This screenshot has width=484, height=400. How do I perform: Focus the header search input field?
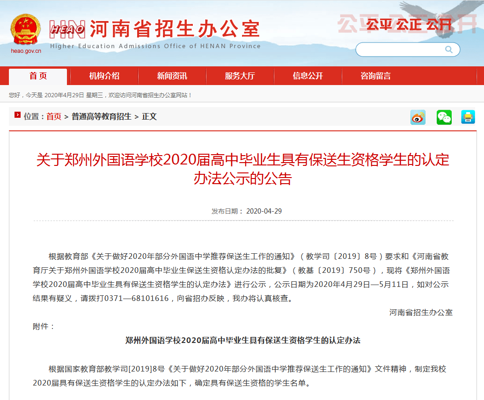407,50
